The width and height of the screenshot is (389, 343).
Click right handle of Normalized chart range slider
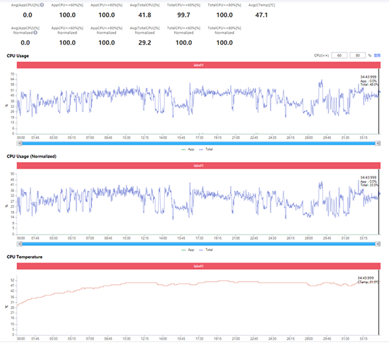379,243
